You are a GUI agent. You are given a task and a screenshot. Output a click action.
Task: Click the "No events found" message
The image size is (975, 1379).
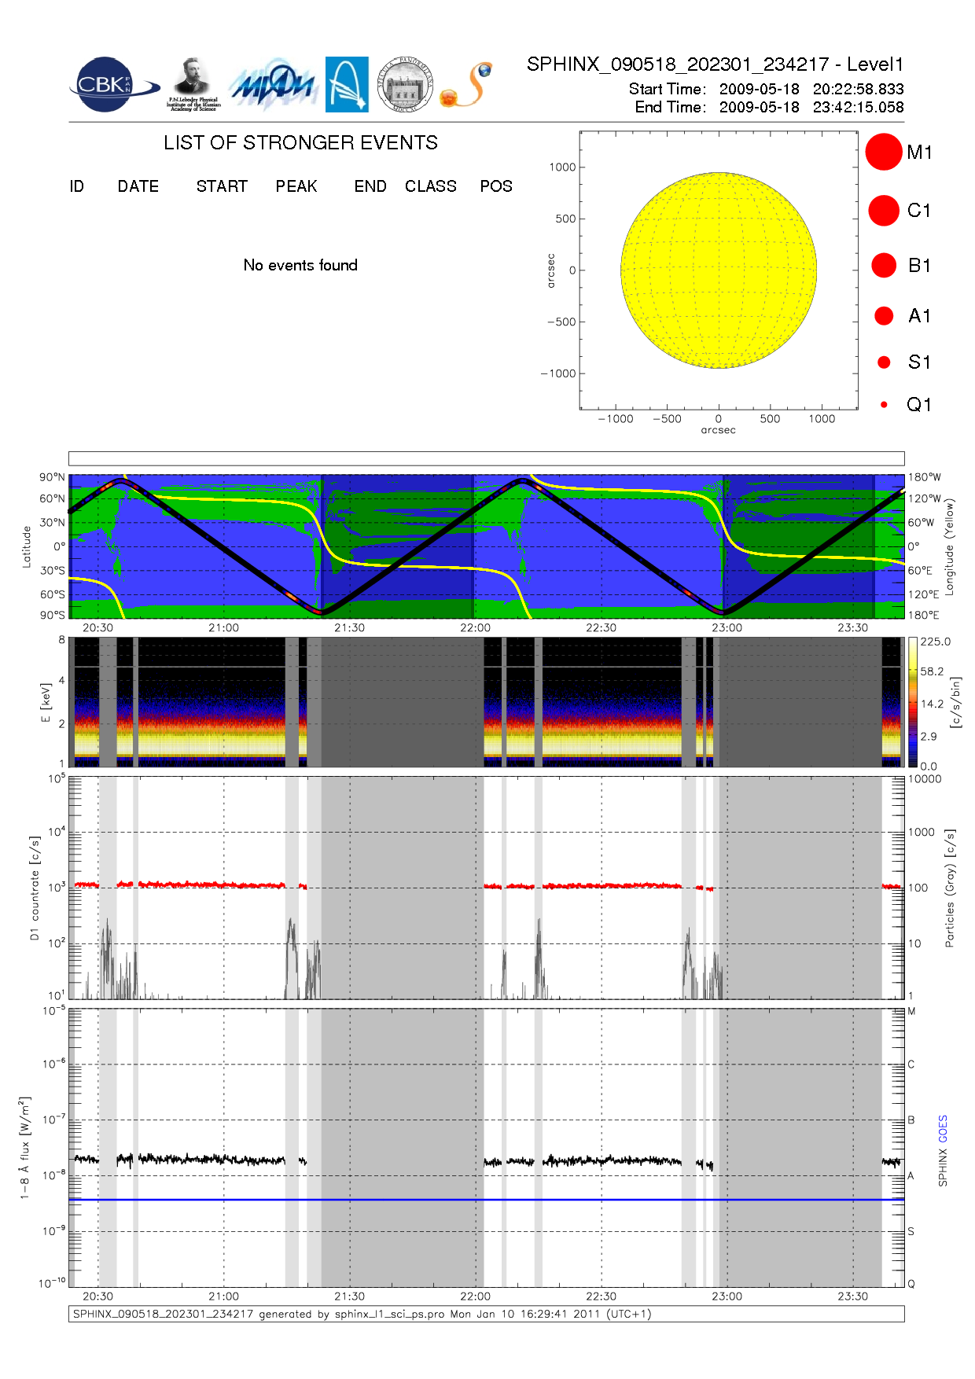tap(300, 266)
